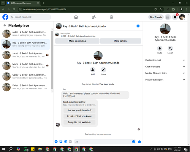Open the apps grid menu icon
190x152 pixels.
[x=168, y=17]
